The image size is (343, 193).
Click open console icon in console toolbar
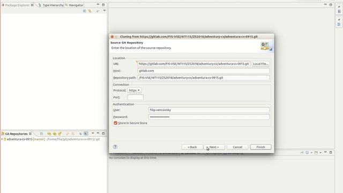[x=316, y=152]
